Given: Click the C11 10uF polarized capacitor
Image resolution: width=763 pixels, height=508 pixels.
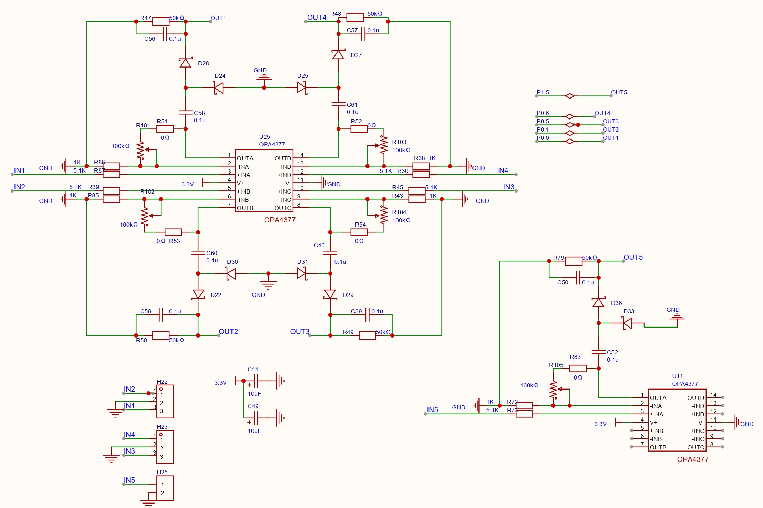Looking at the screenshot, I should [256, 381].
